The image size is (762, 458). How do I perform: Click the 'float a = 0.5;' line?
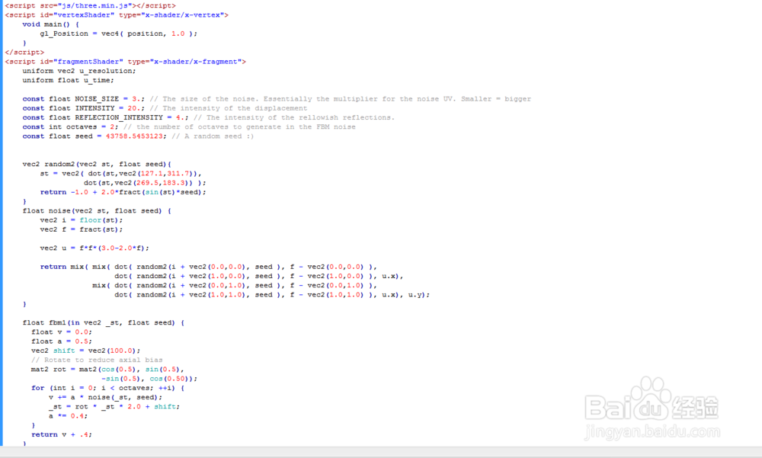tap(62, 341)
